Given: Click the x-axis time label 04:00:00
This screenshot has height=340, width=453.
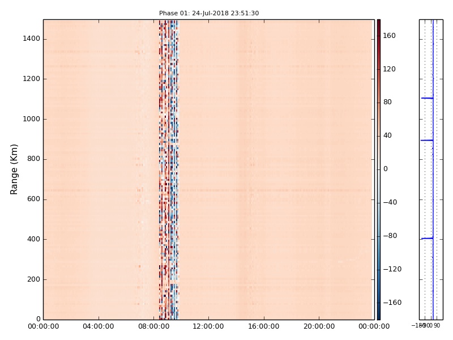Looking at the screenshot, I should [x=99, y=326].
